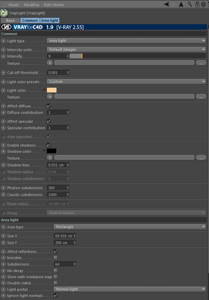209x300 pixels.
Task: Open the Intensity units dropdown
Action: [127, 49]
